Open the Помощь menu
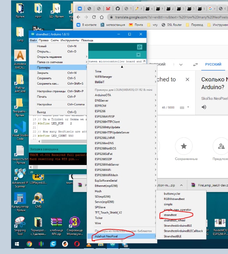This screenshot has height=254, width=228. point(87,40)
